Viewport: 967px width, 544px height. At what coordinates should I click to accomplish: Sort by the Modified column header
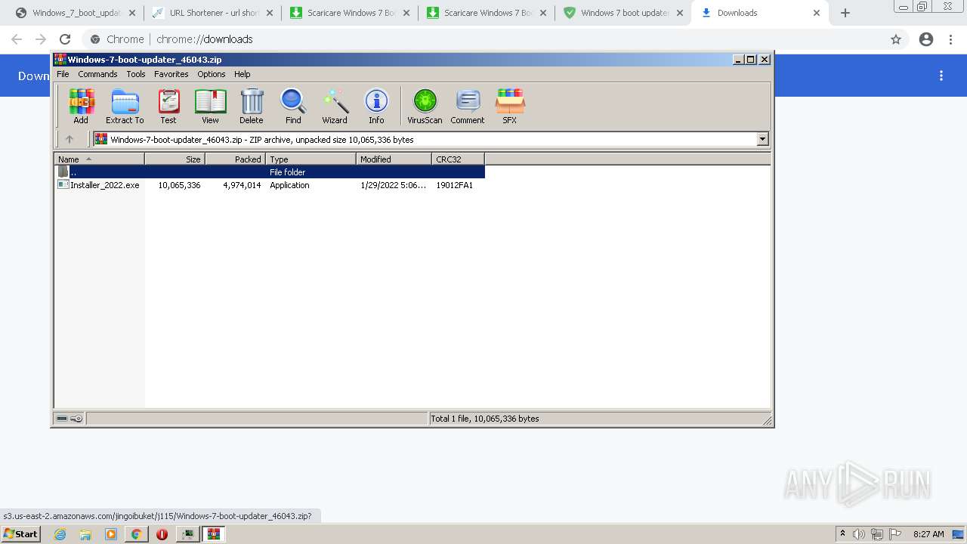pos(394,159)
